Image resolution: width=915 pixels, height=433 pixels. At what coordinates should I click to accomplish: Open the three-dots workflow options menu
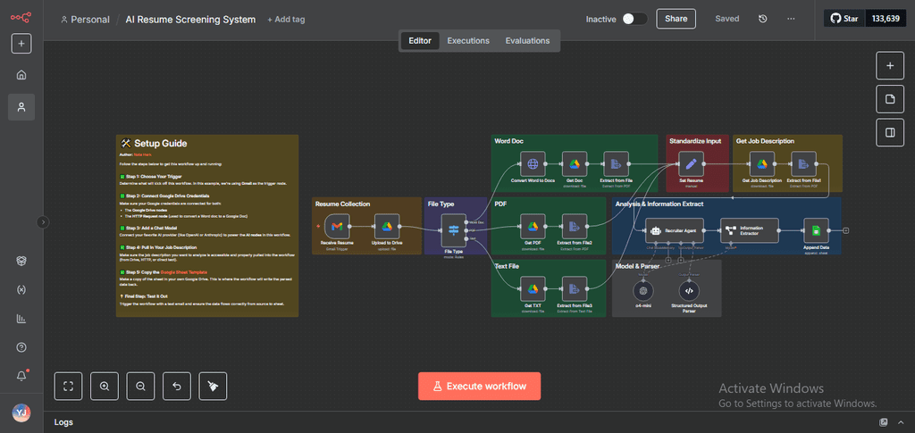pos(792,19)
